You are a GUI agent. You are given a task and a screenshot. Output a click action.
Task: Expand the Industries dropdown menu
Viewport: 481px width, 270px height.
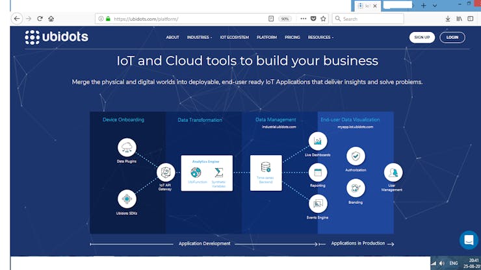tap(200, 38)
